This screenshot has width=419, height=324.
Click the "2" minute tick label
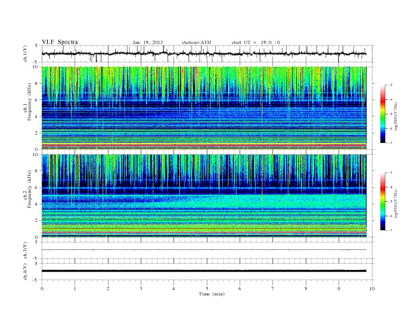tap(108, 289)
